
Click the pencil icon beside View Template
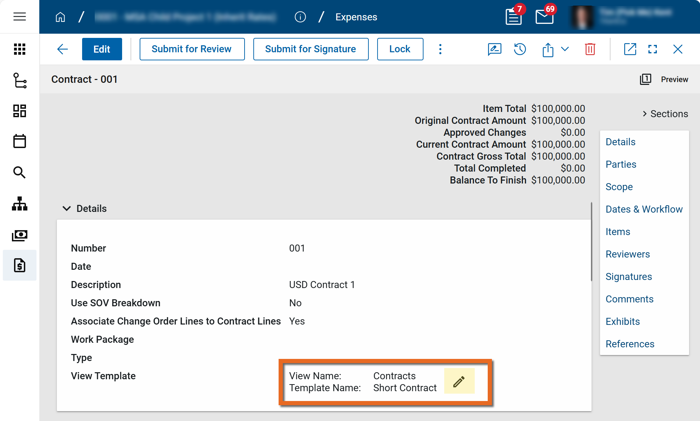[459, 381]
